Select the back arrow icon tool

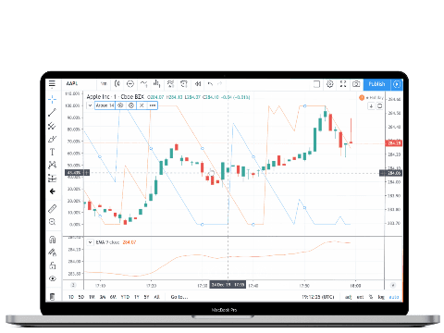(52, 191)
